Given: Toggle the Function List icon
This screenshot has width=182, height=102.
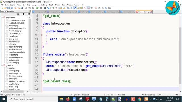Looking at the screenshot, I should point(85,8).
